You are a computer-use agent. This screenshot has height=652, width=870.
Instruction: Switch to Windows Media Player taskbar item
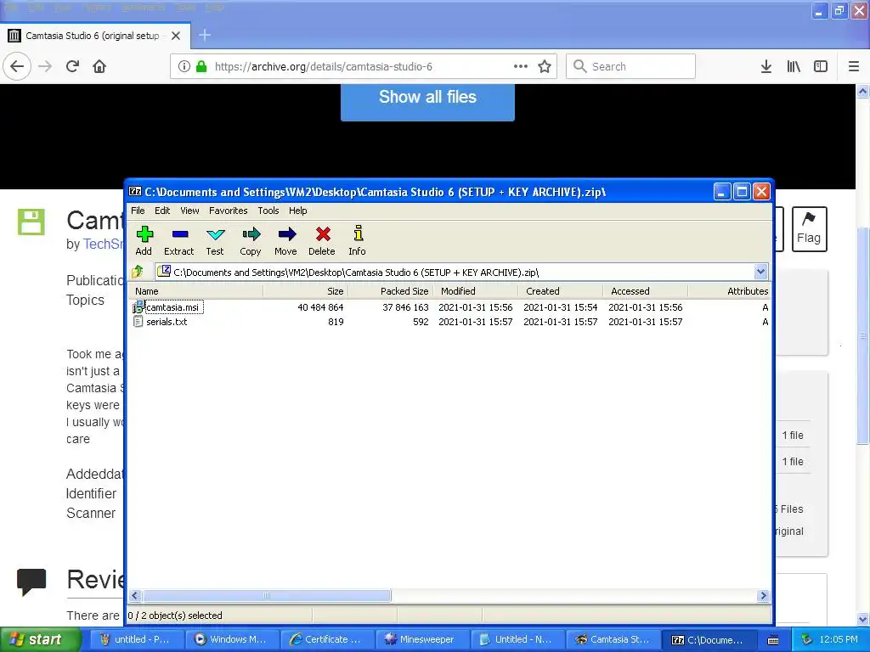[x=232, y=640]
